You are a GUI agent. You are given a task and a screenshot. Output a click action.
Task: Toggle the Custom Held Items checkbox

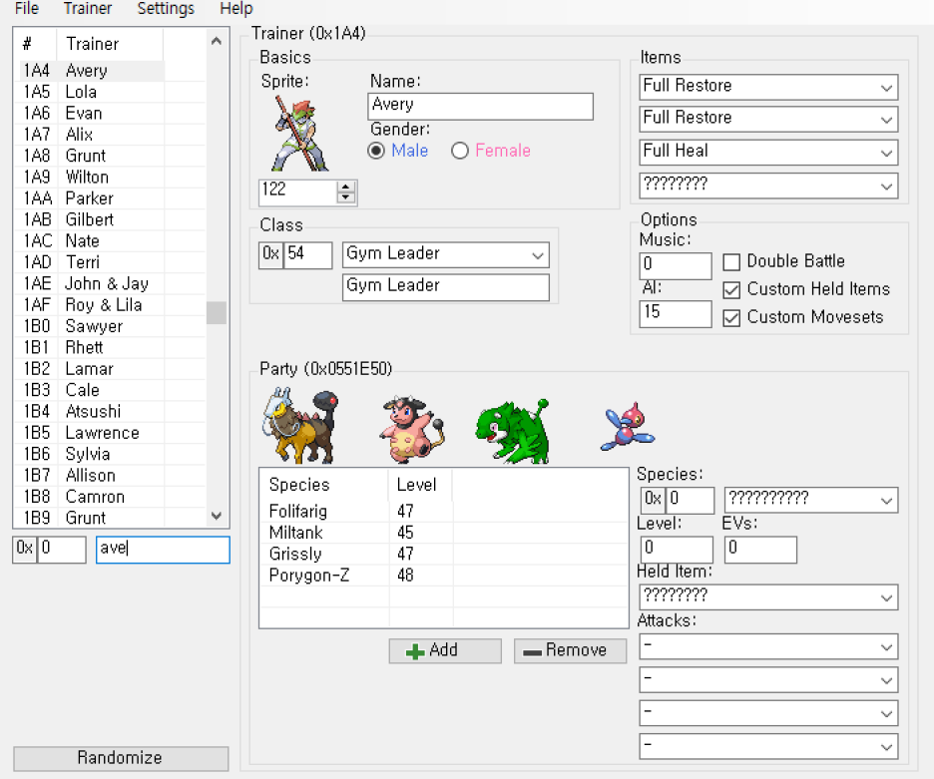[x=731, y=290]
